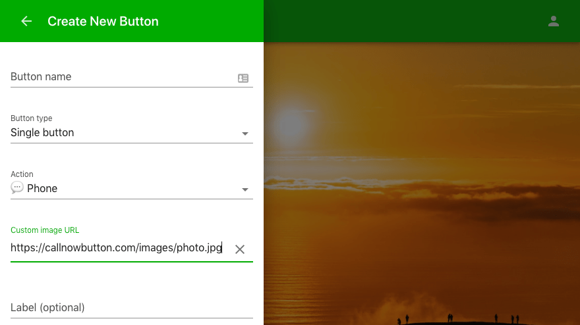Click the chat bubble icon beside Phone
Image resolution: width=580 pixels, height=325 pixels.
(x=17, y=187)
